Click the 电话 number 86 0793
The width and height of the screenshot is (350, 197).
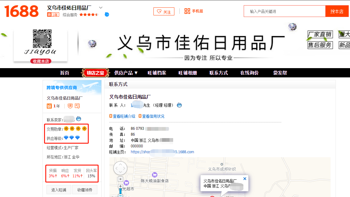[137, 129]
